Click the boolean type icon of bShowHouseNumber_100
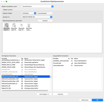 point(22,79)
